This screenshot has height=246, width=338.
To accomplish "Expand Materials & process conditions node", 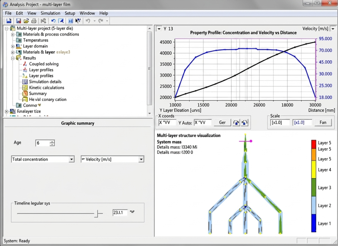I will tap(13, 35).
